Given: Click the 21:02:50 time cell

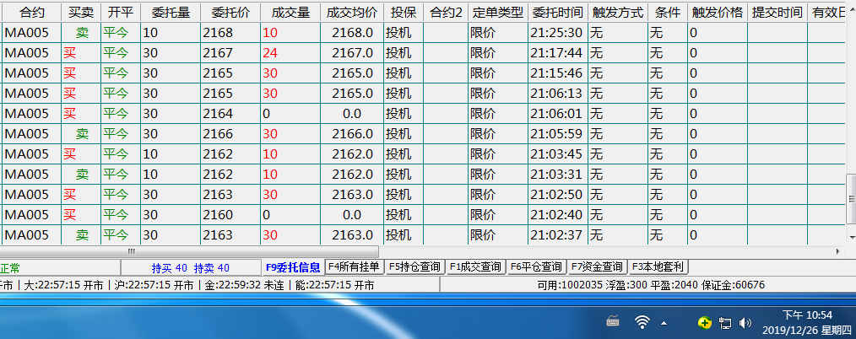Looking at the screenshot, I should (x=558, y=195).
